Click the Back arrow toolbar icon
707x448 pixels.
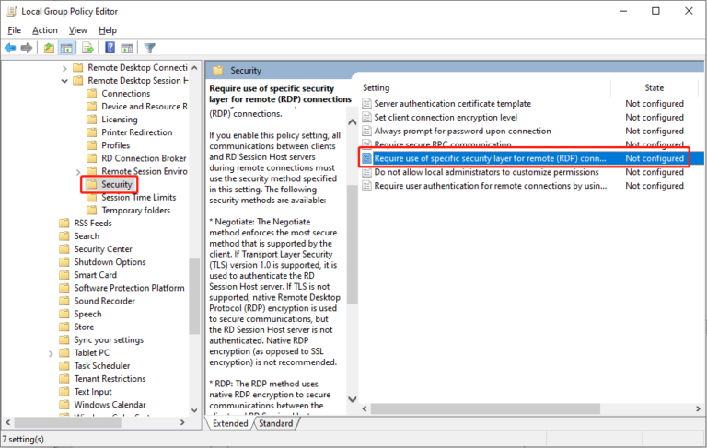click(x=10, y=48)
